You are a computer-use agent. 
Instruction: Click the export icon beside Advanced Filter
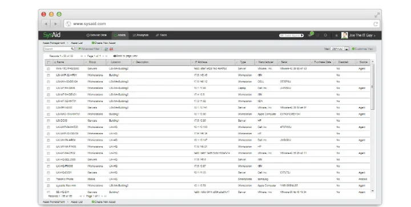tap(106, 49)
